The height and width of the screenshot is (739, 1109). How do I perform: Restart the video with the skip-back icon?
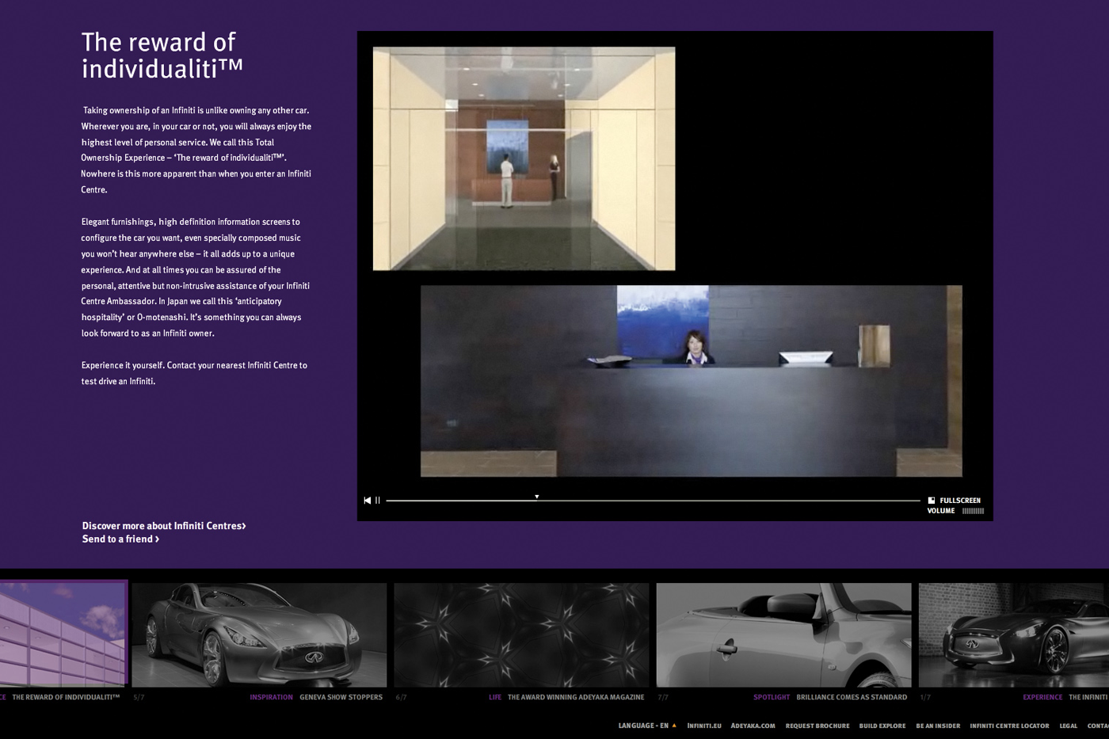367,501
